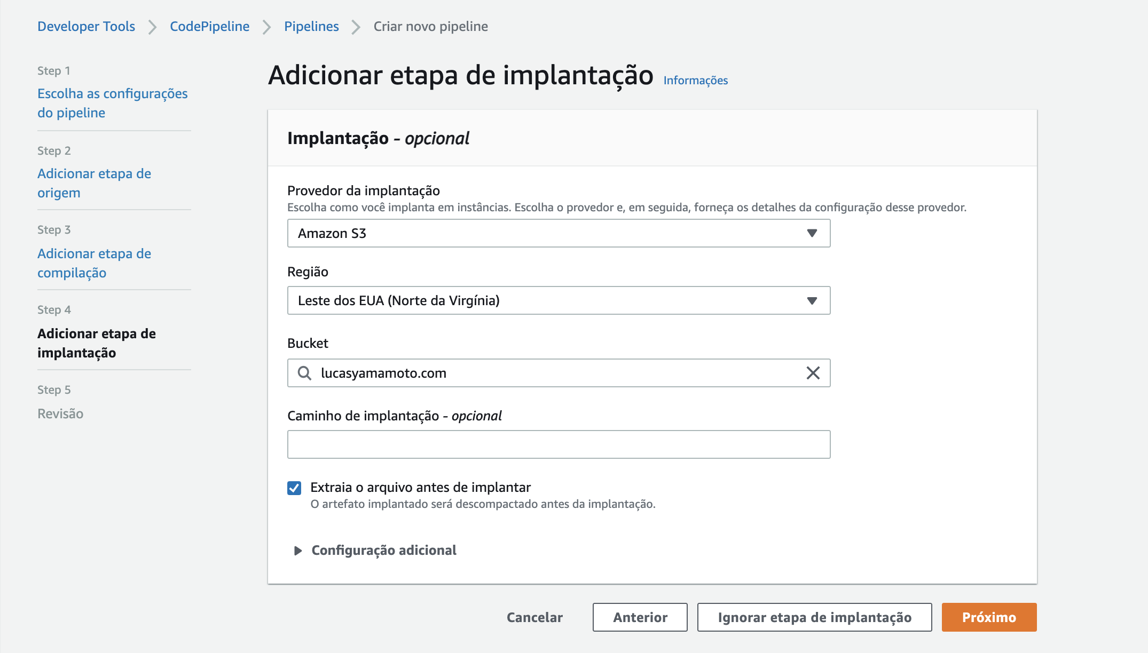Screen dimensions: 1148x653
Task: Click Criar novo pipeline breadcrumb text
Action: click(x=430, y=26)
